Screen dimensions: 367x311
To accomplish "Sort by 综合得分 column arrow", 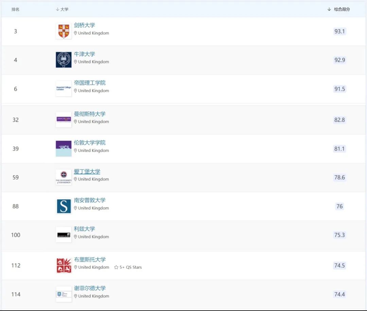I will click(329, 9).
